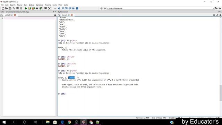Image resolution: width=222 pixels, height=125 pixels.
Task: Create a new file from the toolbar
Action: tap(3, 8)
